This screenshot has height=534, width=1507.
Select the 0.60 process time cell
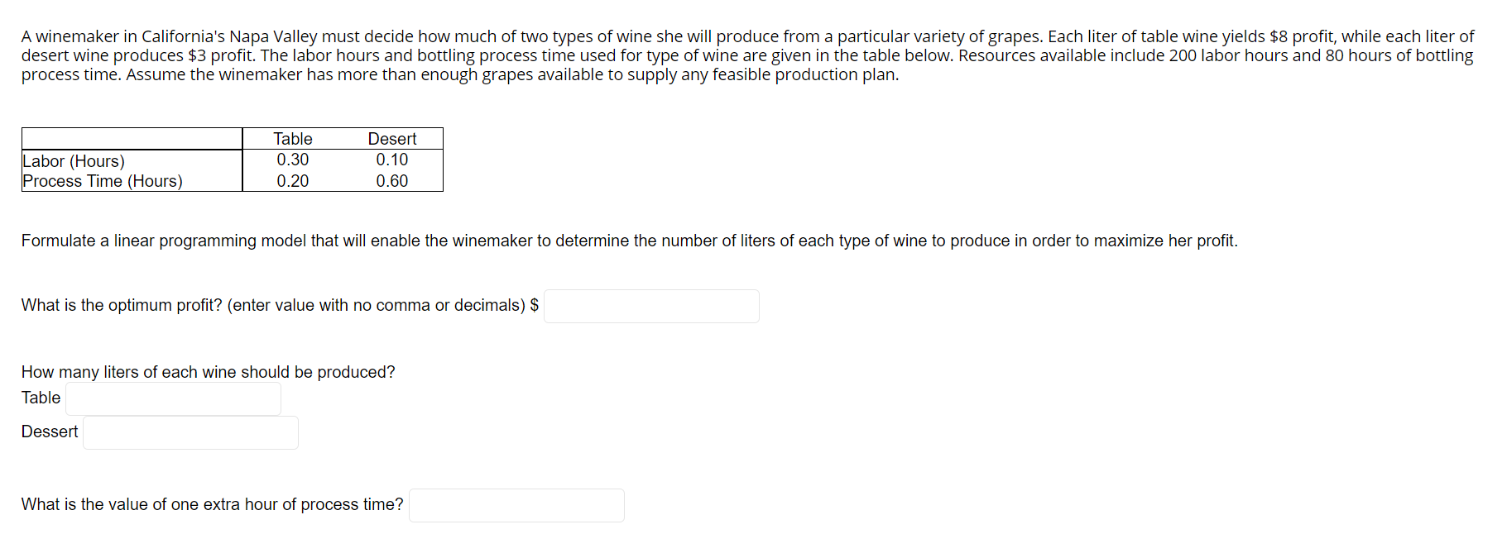coord(392,180)
